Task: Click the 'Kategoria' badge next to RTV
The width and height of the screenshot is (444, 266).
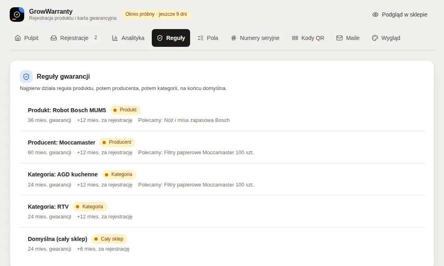Action: pyautogui.click(x=90, y=207)
